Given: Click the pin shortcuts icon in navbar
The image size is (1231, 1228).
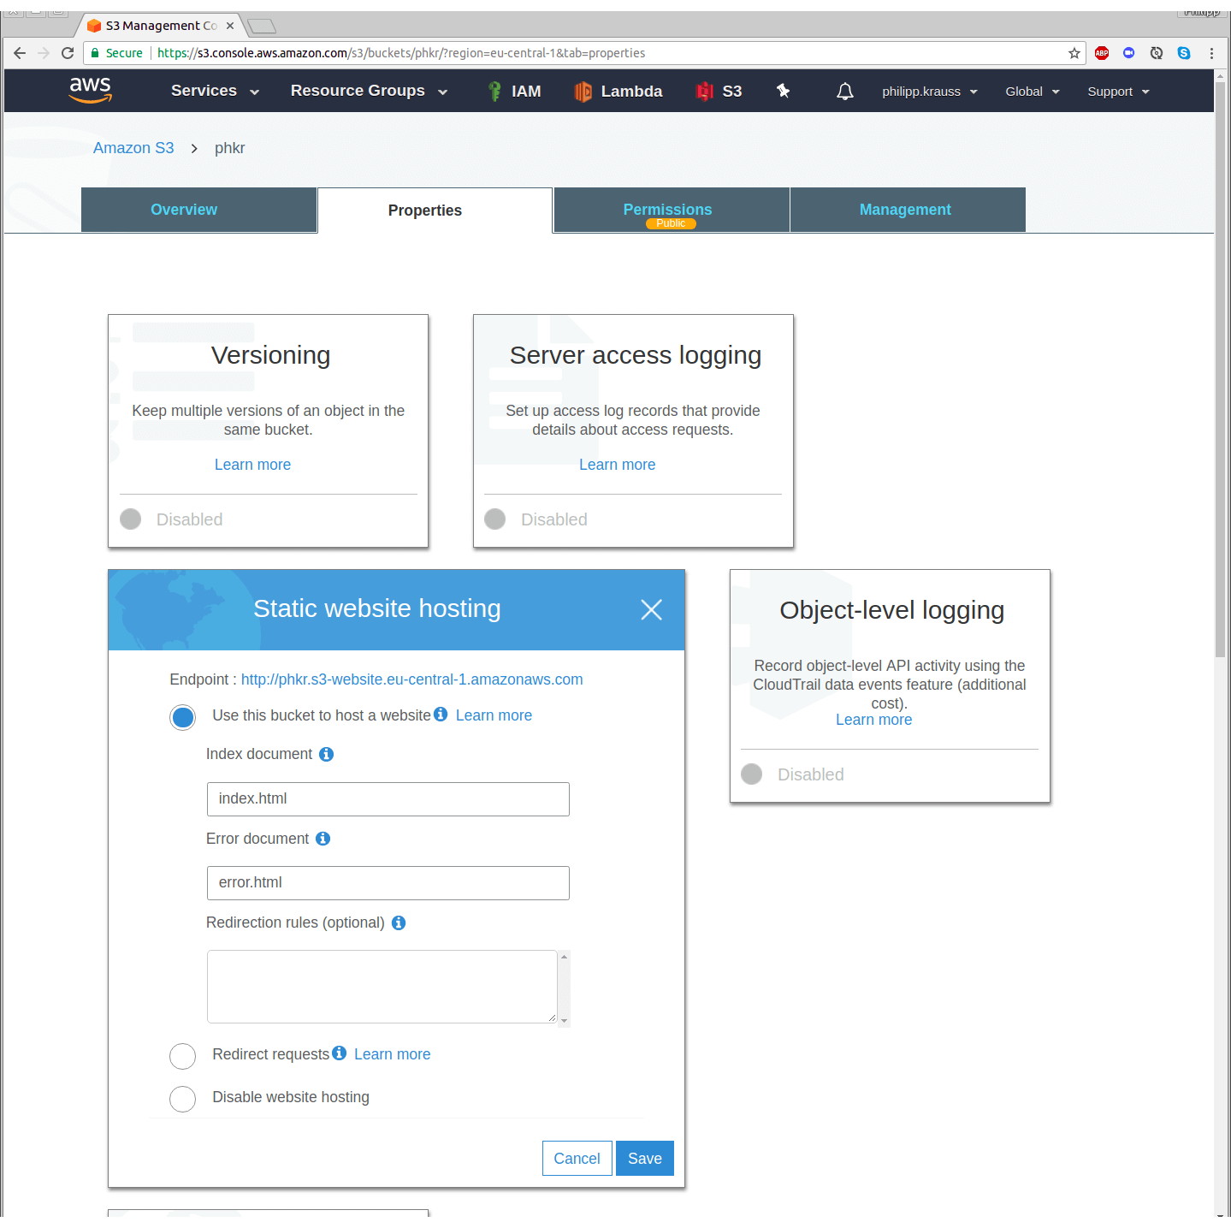Looking at the screenshot, I should 783,91.
